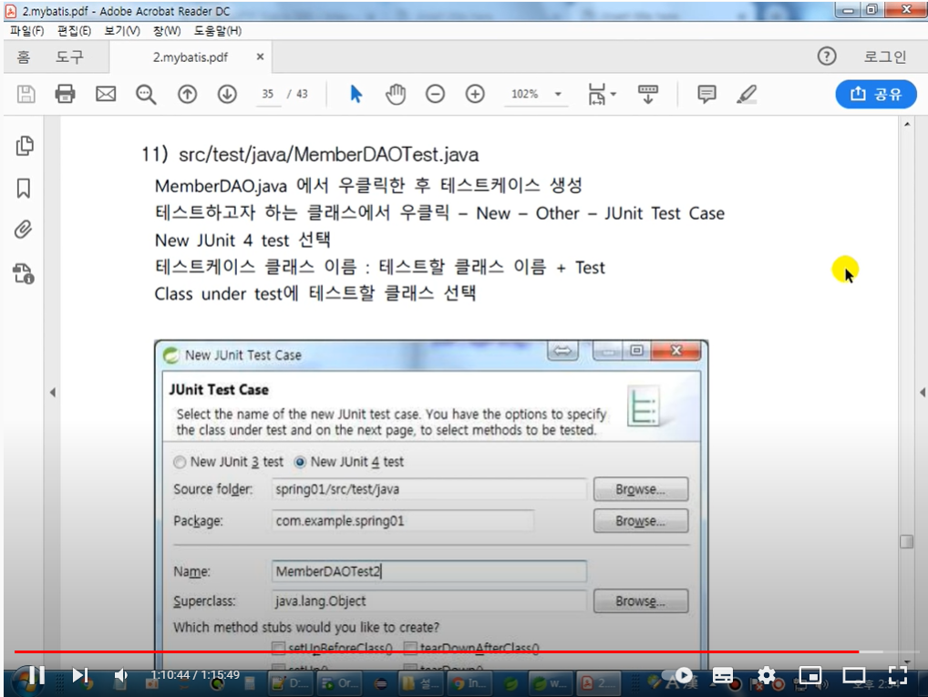This screenshot has height=697, width=928.
Task: Click the 공유 share button
Action: click(x=876, y=94)
